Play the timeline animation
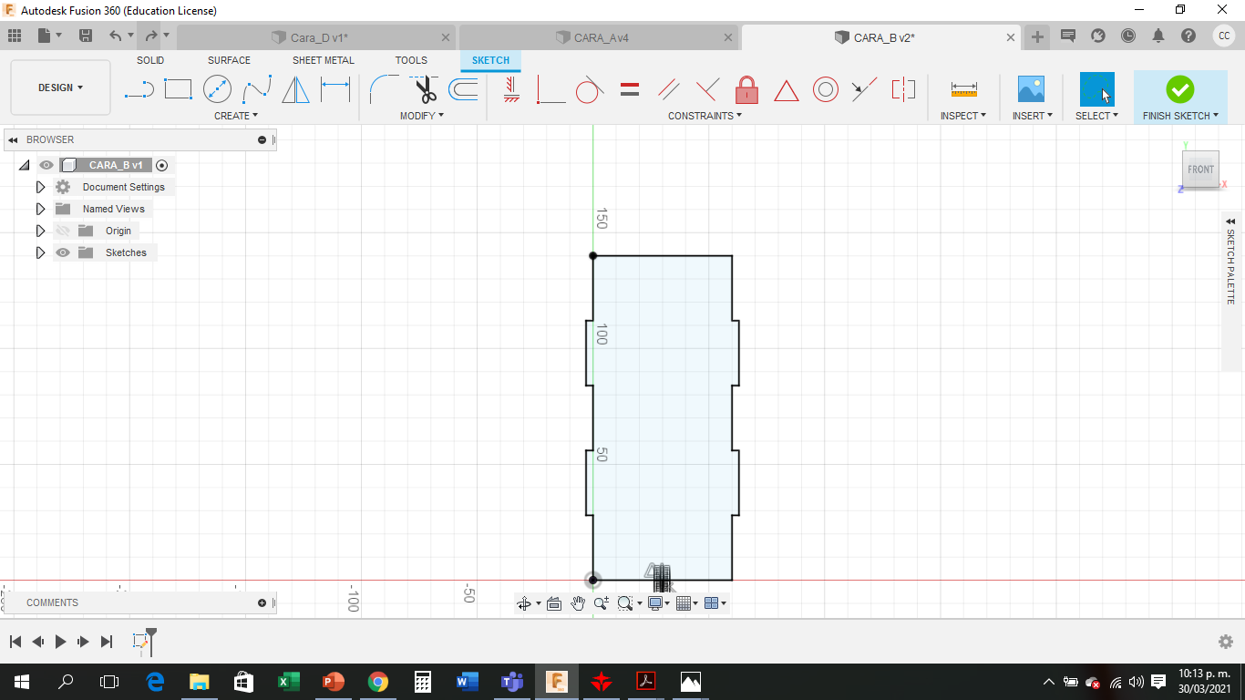 [x=60, y=642]
